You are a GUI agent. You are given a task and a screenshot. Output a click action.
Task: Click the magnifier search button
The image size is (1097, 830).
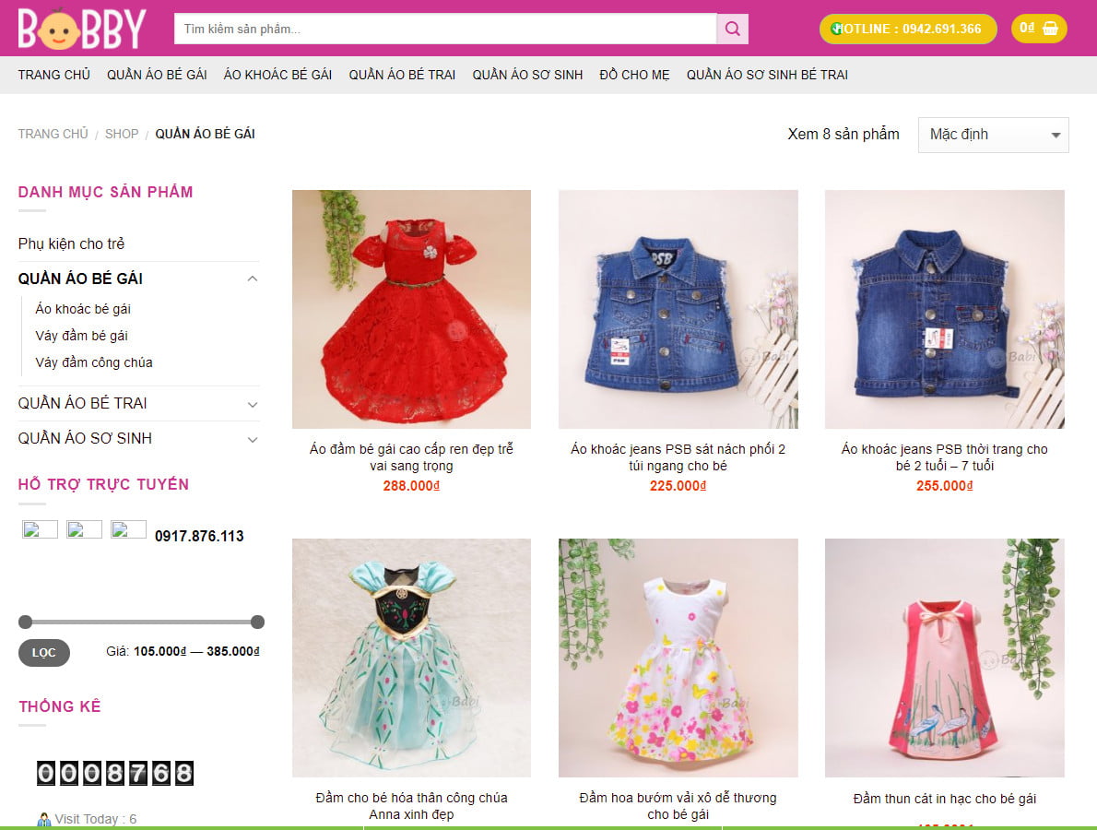(733, 29)
